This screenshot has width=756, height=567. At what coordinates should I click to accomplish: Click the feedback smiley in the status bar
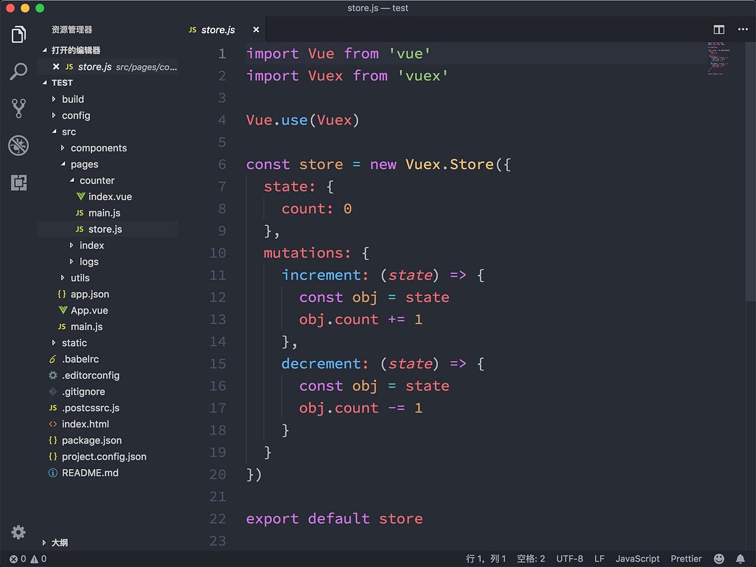(x=719, y=558)
